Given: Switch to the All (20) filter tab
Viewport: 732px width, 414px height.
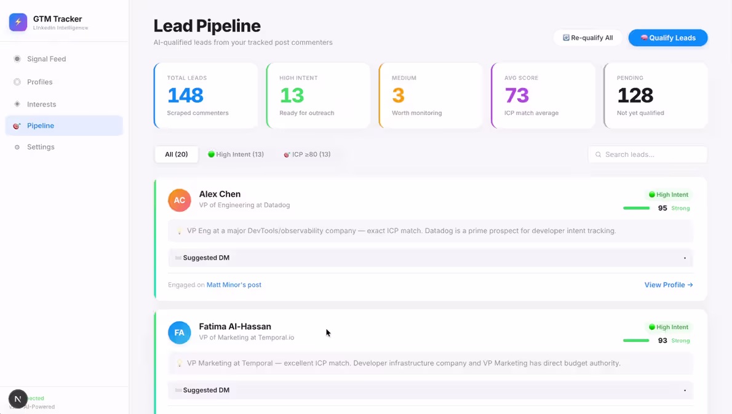Looking at the screenshot, I should pos(176,154).
